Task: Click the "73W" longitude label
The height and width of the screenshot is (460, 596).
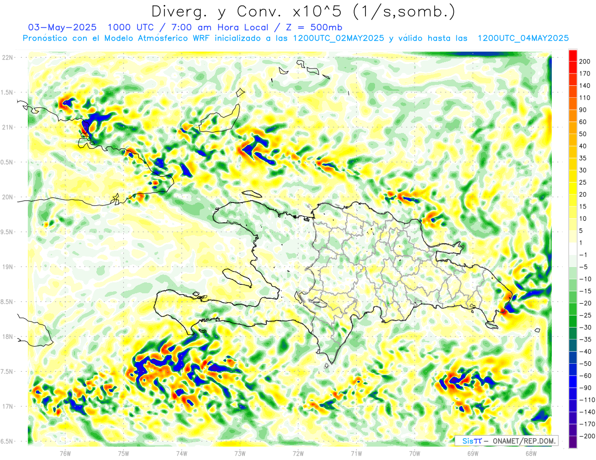Action: coord(240,453)
